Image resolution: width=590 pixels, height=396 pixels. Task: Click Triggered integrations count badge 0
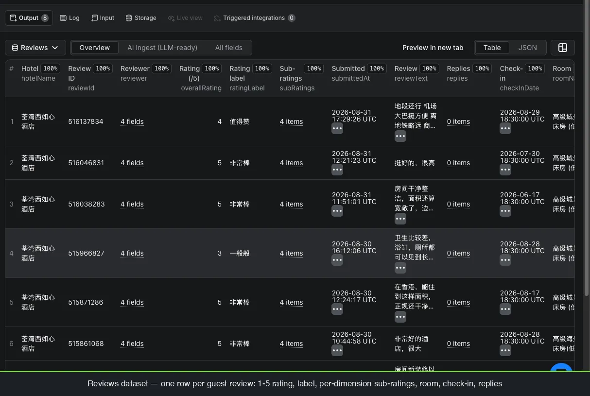pyautogui.click(x=292, y=18)
